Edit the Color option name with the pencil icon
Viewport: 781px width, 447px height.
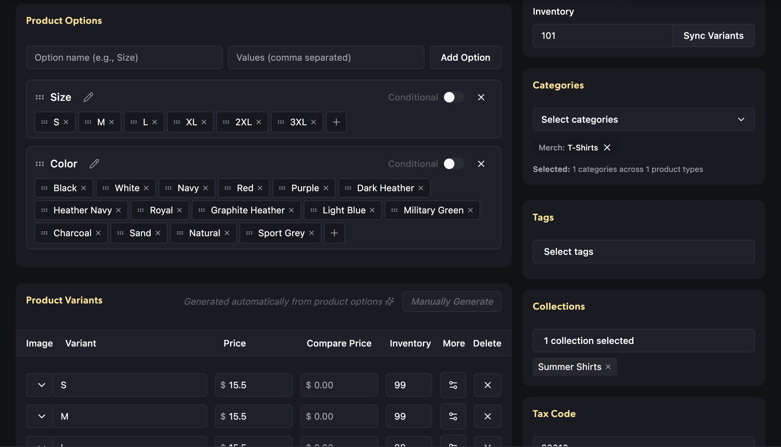pyautogui.click(x=94, y=163)
